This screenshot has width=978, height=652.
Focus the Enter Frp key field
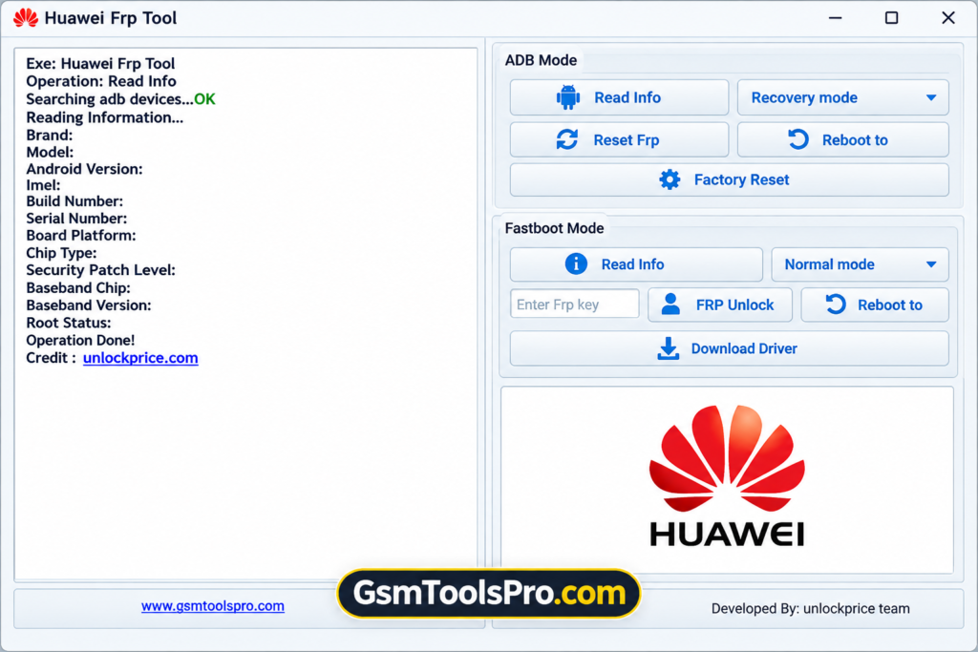[x=574, y=305]
